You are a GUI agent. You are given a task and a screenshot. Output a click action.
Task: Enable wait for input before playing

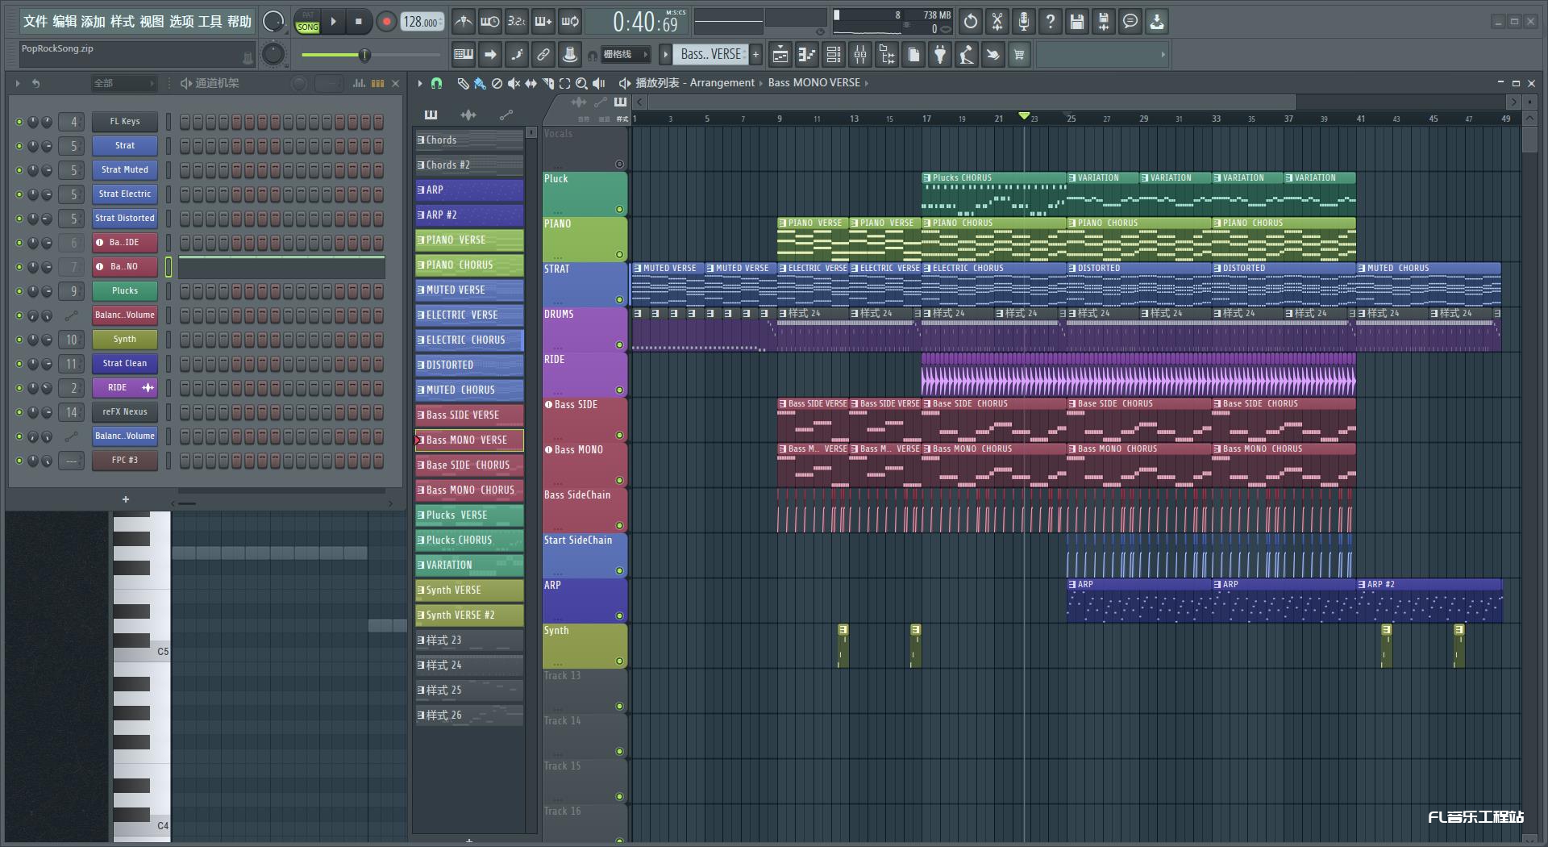[489, 22]
